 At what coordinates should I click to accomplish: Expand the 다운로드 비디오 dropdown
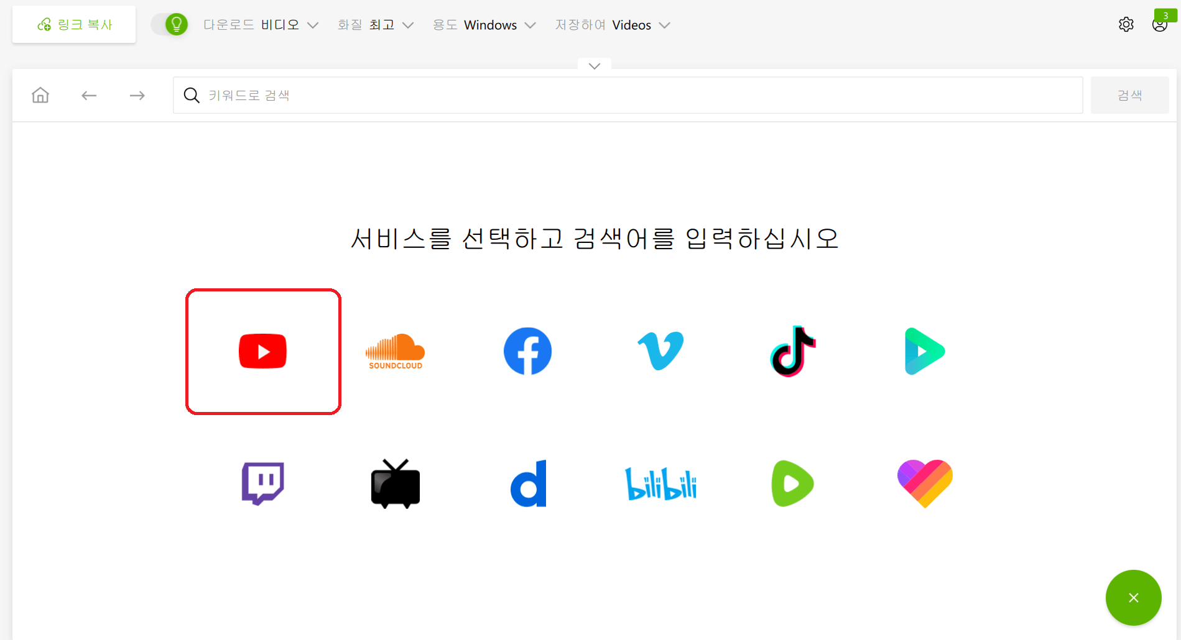point(261,25)
